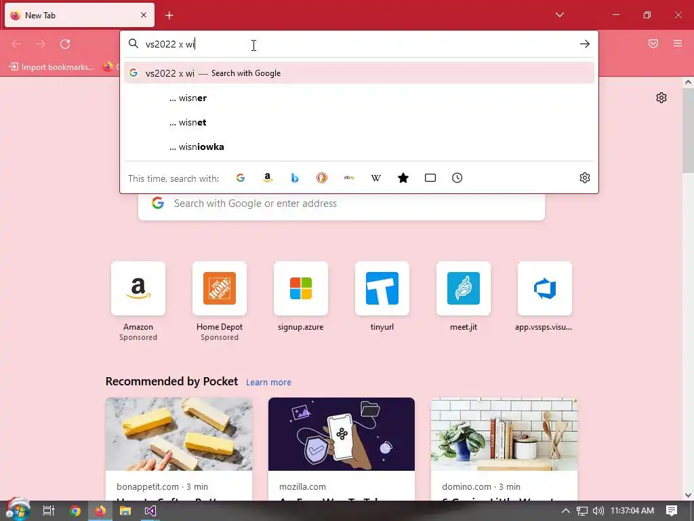Search this time with DuckDuckGo icon
Image resolution: width=694 pixels, height=521 pixels.
322,178
